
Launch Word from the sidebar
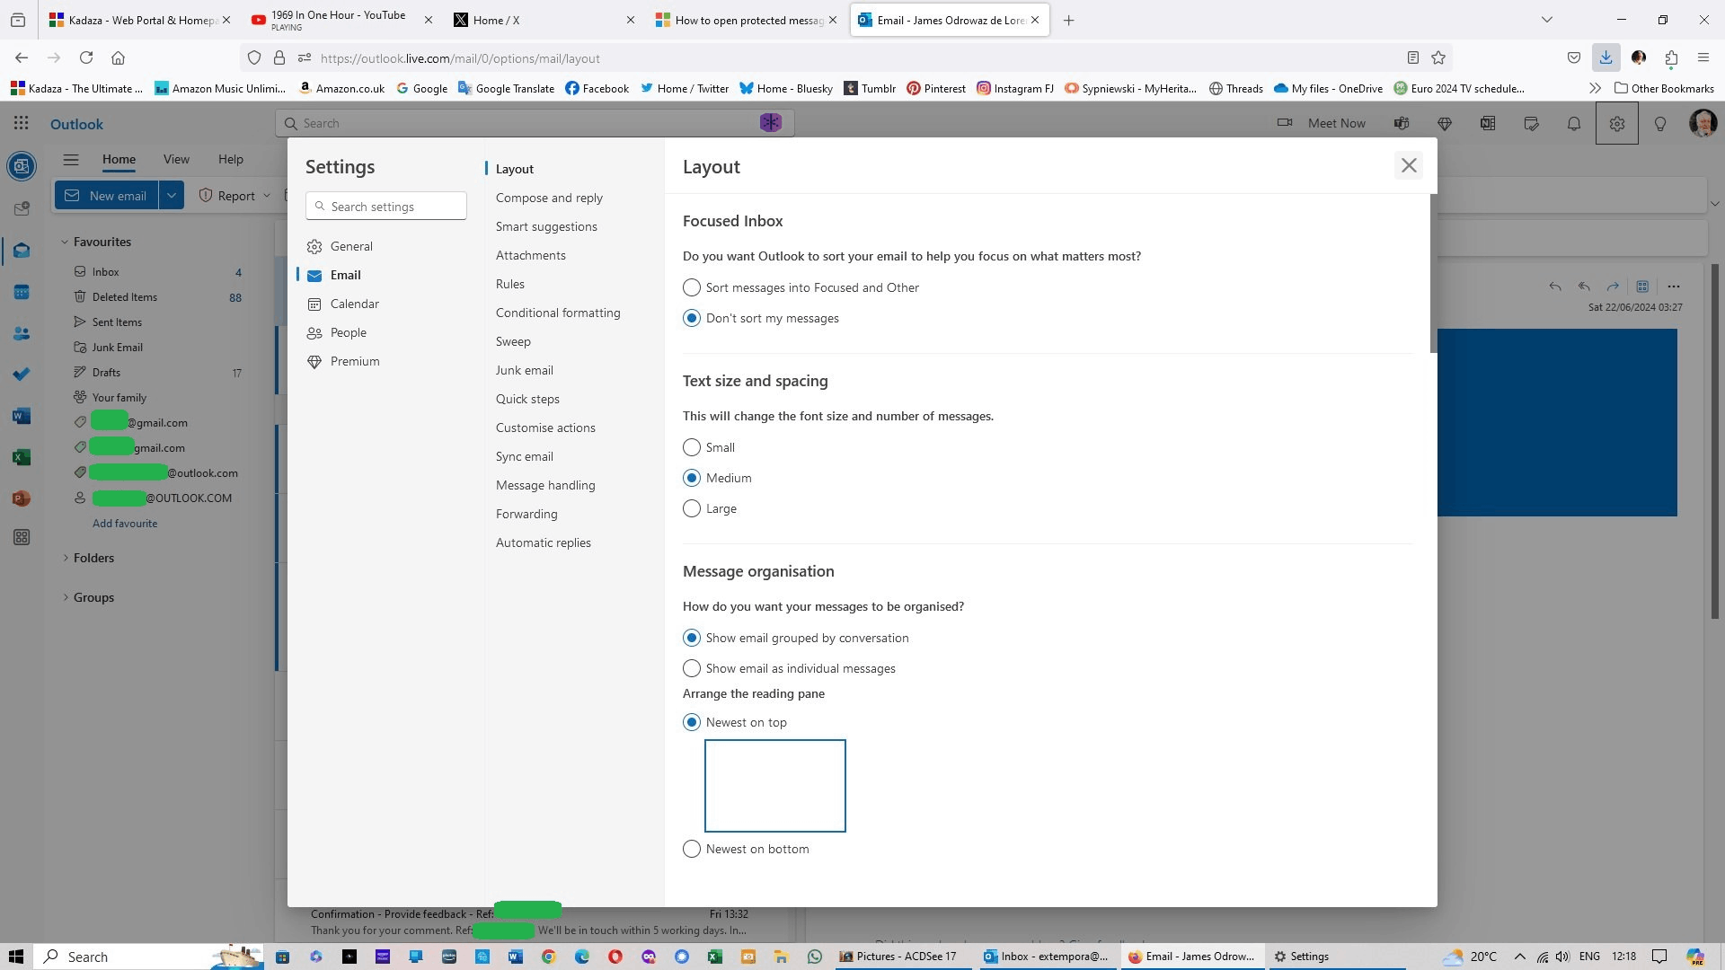pyautogui.click(x=22, y=416)
